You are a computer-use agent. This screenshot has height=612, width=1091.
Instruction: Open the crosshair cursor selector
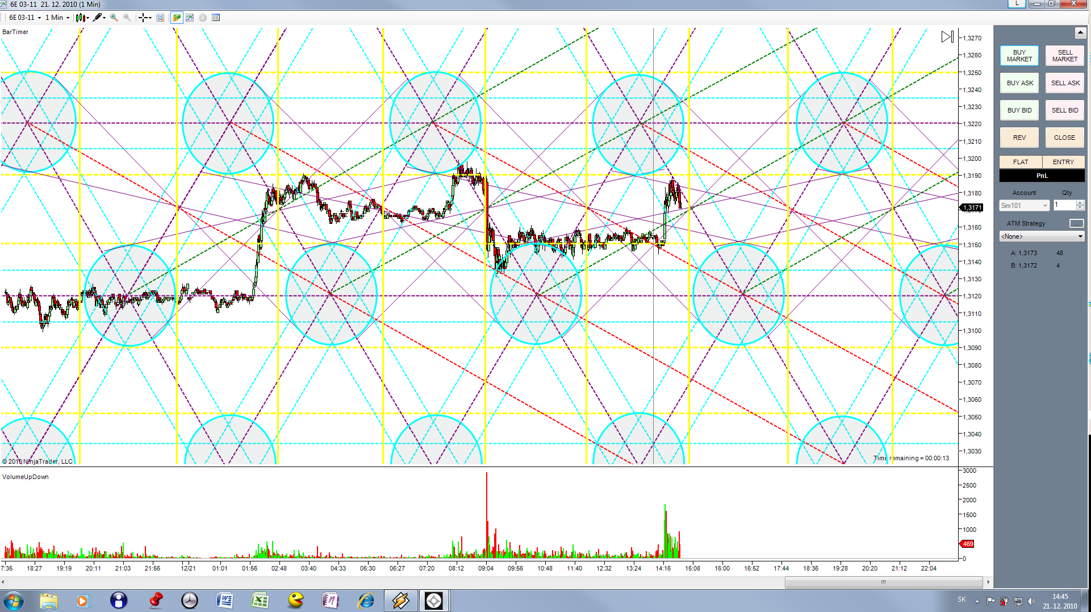145,18
